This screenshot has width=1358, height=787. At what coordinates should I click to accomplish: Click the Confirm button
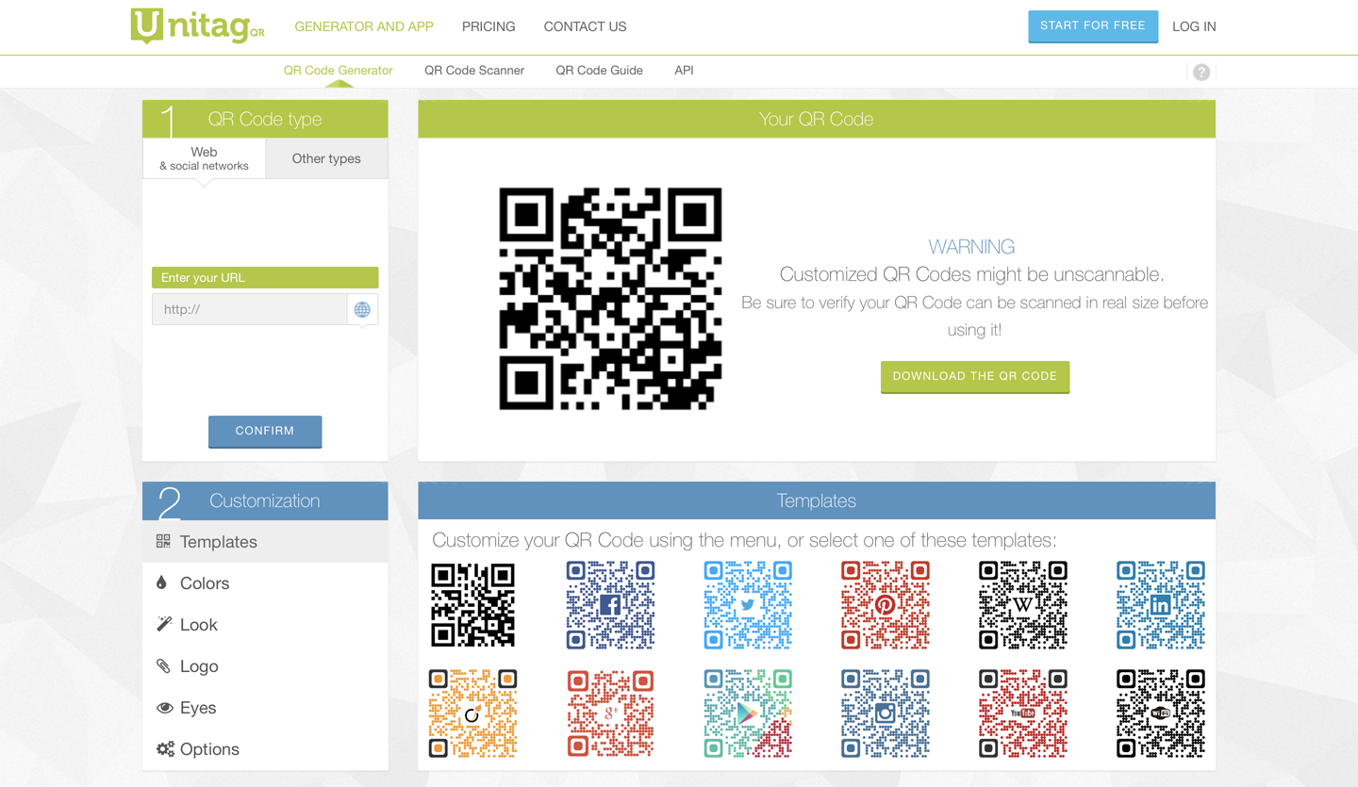point(265,431)
